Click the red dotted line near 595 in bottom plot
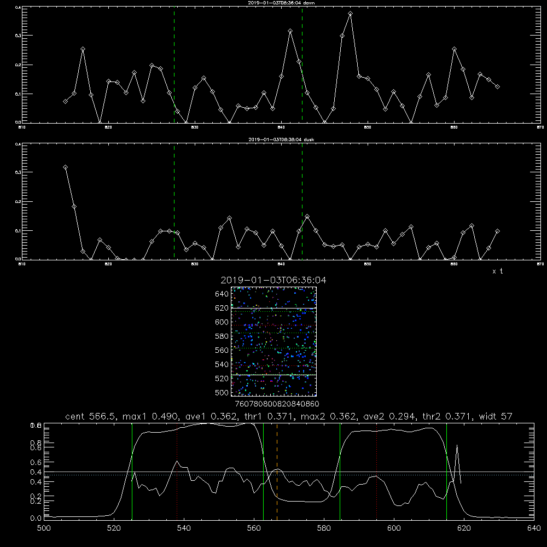The image size is (547, 547). [377, 472]
